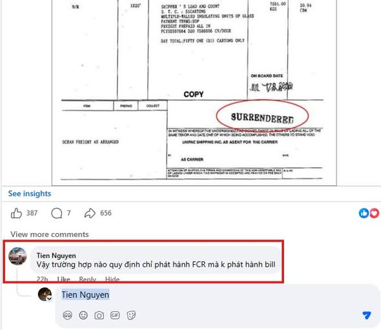The height and width of the screenshot is (330, 381).
Task: View the blue like reaction icon
Action: (364, 213)
